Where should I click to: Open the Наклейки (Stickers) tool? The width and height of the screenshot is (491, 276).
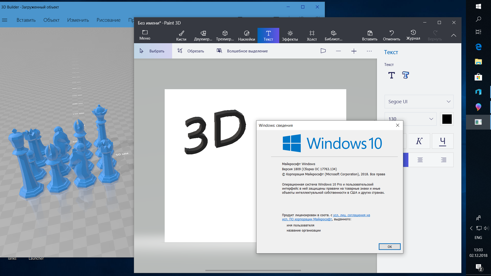(x=247, y=36)
